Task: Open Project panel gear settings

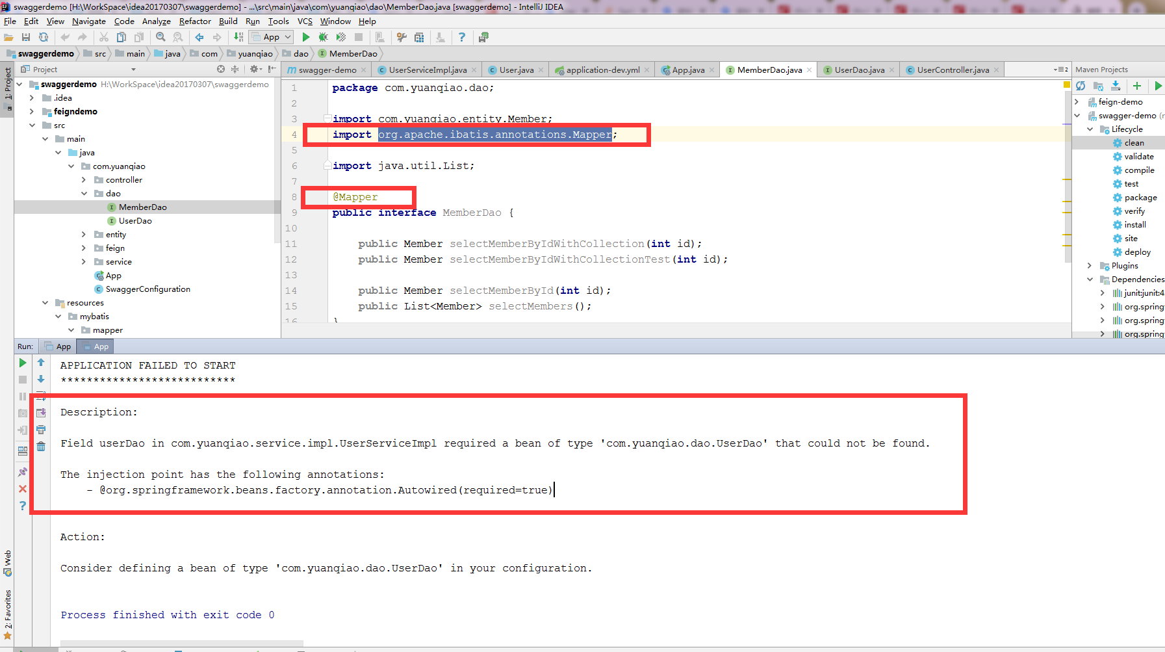Action: coord(255,70)
